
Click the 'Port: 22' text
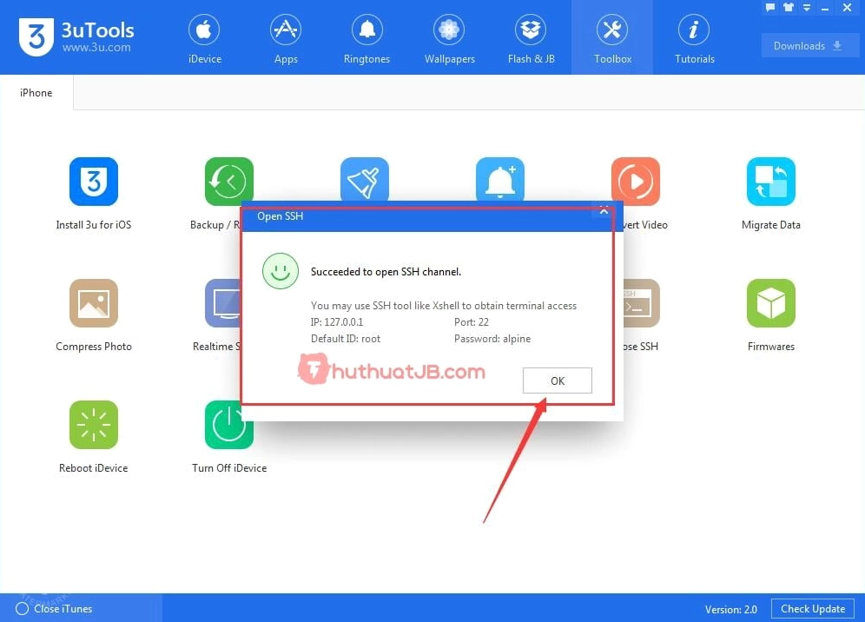(471, 321)
